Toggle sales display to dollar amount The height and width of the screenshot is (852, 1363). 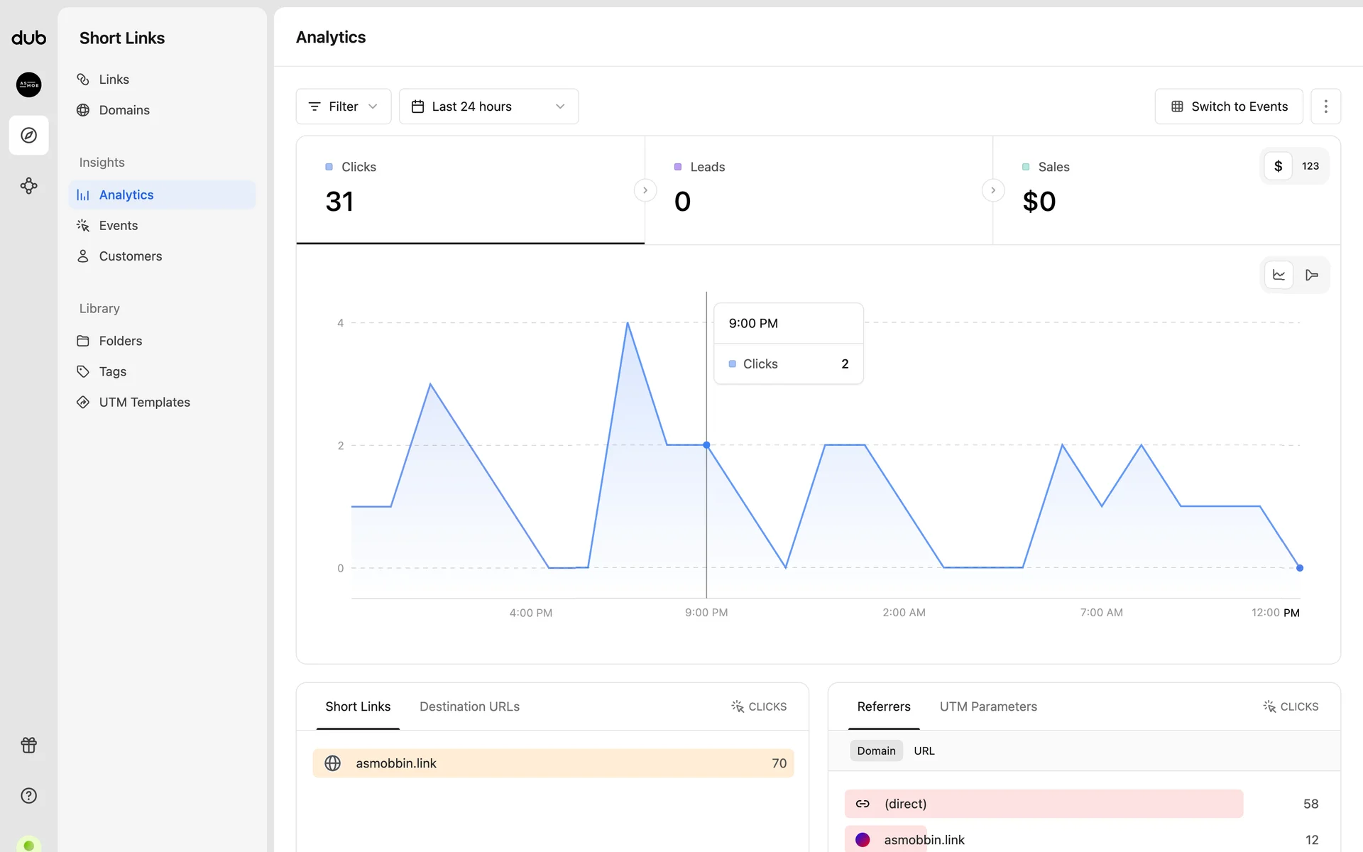point(1278,166)
